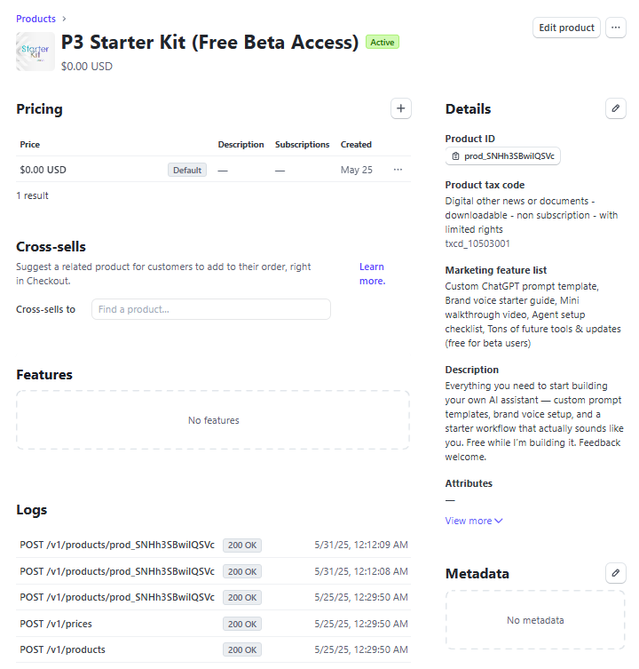Click the add price plus icon
This screenshot has width=639, height=669.
tap(401, 108)
